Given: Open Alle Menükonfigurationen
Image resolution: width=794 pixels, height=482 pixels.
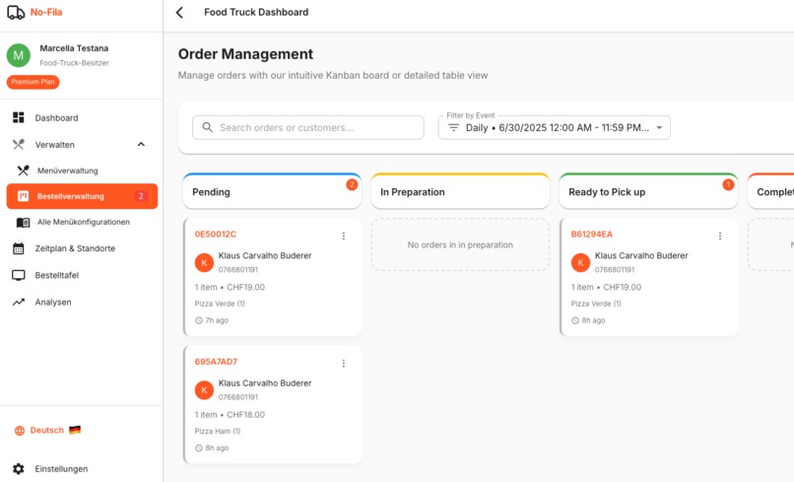Looking at the screenshot, I should coord(82,222).
